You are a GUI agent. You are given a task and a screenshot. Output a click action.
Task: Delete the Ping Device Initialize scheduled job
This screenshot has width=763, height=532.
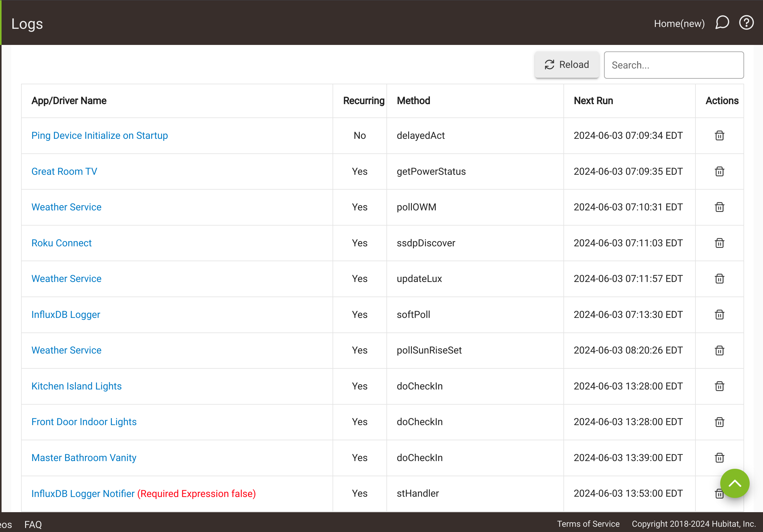pos(719,136)
